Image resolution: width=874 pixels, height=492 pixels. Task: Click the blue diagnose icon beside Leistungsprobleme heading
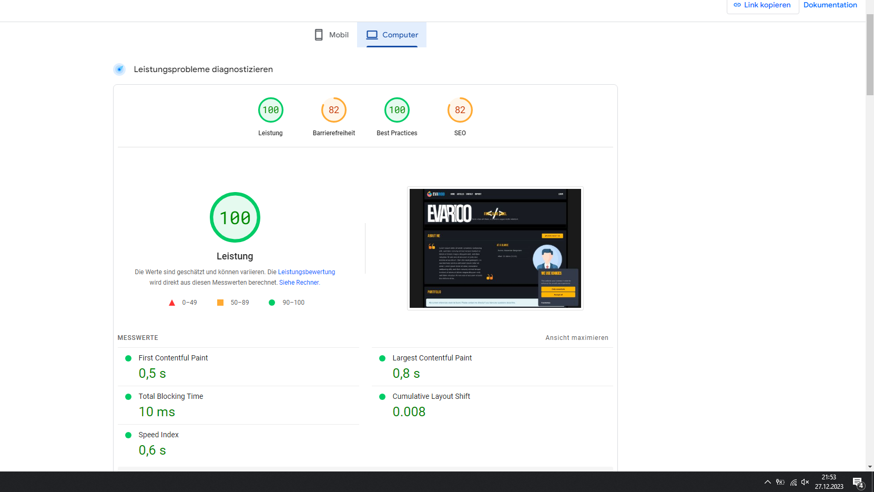click(x=119, y=69)
